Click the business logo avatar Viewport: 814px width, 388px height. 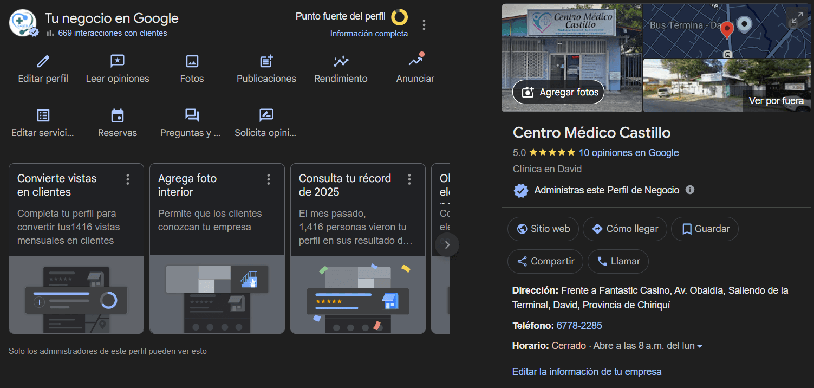[x=23, y=23]
